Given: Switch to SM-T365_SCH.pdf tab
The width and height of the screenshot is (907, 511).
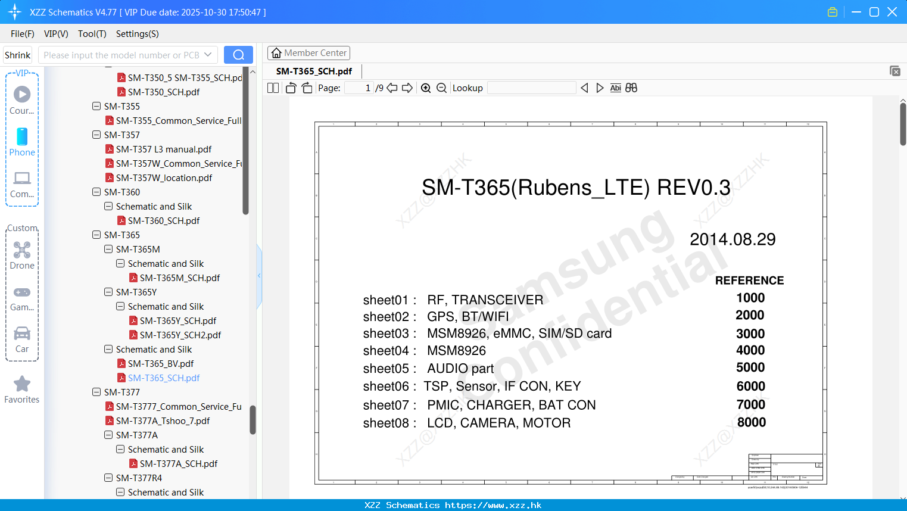Looking at the screenshot, I should (x=314, y=71).
